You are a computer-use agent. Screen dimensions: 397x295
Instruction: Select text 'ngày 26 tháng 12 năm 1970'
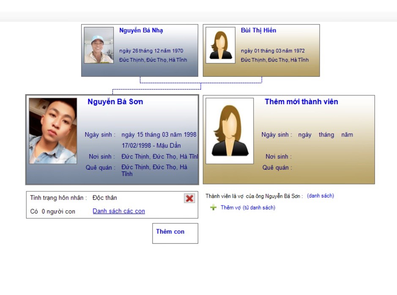(x=151, y=51)
